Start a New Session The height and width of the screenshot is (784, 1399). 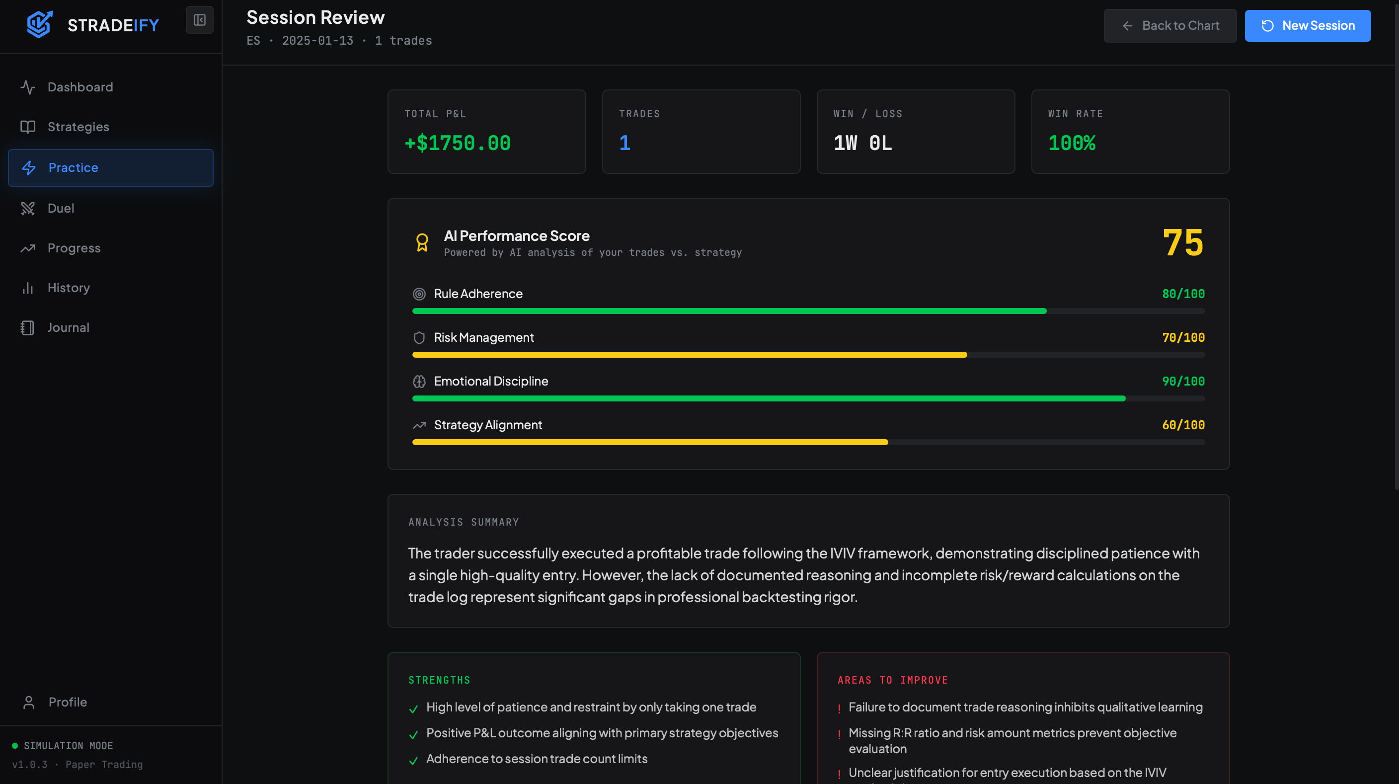1307,25
